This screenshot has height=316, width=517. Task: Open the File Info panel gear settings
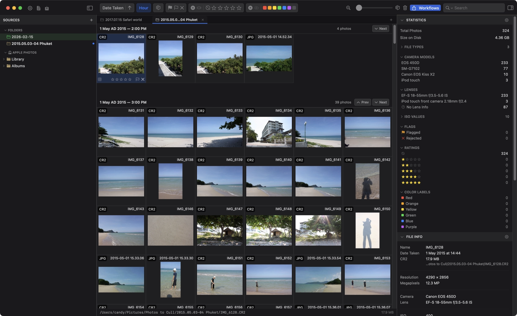click(507, 237)
